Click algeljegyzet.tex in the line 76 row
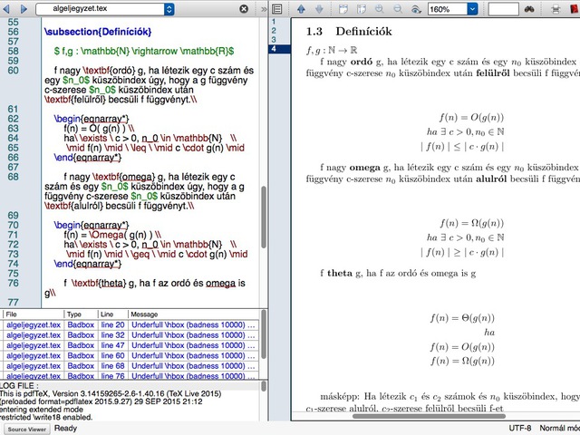The height and width of the screenshot is (435, 580). pyautogui.click(x=34, y=376)
